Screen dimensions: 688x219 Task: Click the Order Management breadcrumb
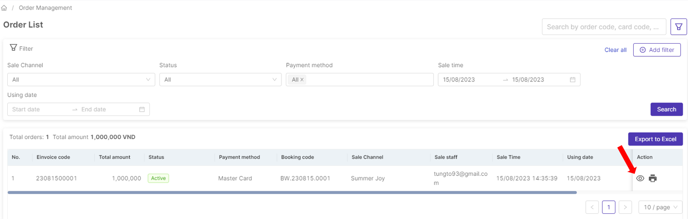pyautogui.click(x=45, y=8)
